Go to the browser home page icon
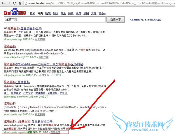 (20, 3)
